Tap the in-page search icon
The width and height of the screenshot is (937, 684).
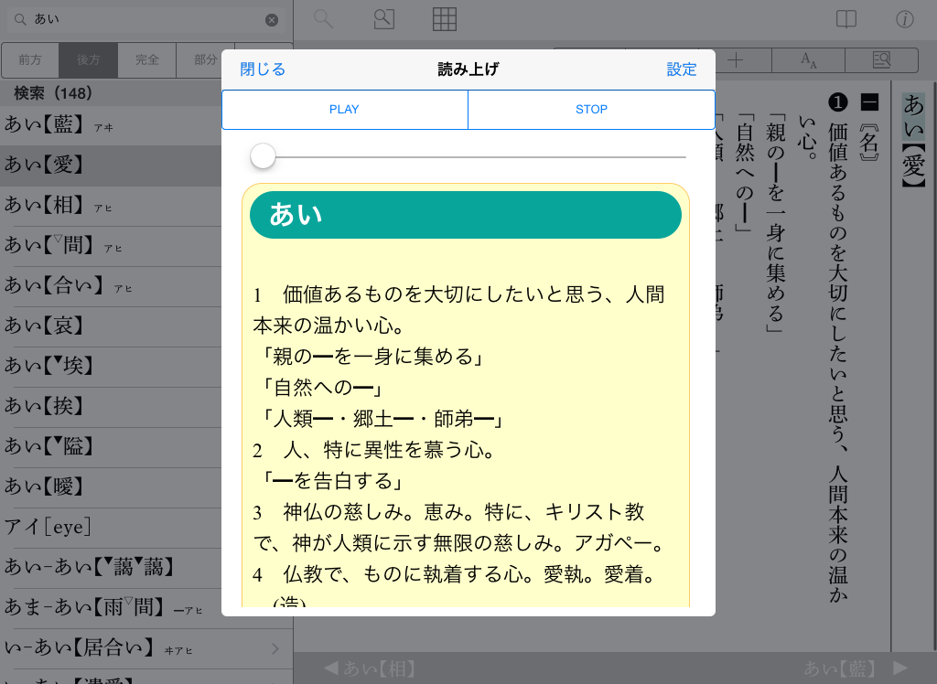pyautogui.click(x=881, y=60)
